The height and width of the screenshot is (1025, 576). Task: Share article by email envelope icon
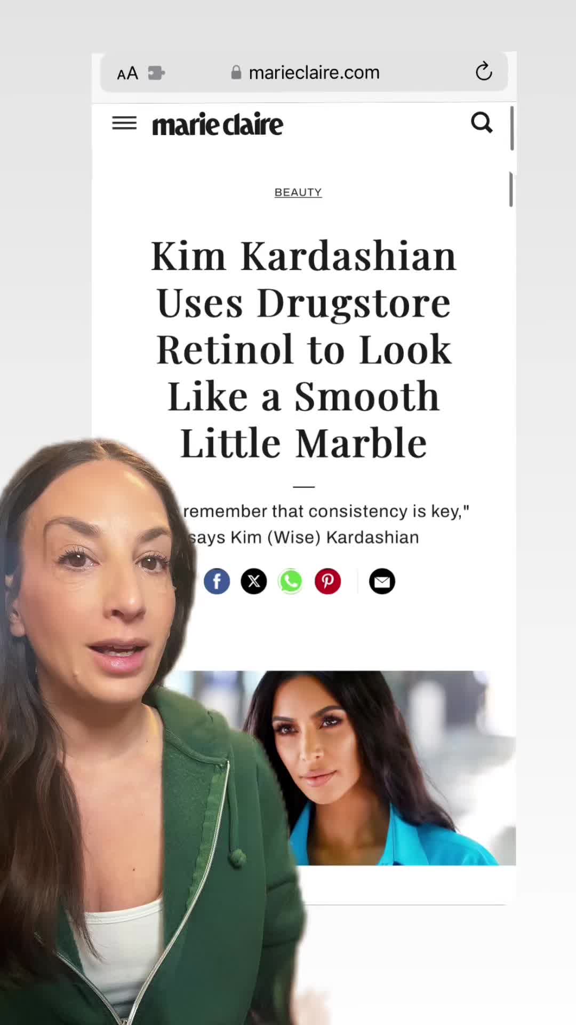tap(382, 581)
